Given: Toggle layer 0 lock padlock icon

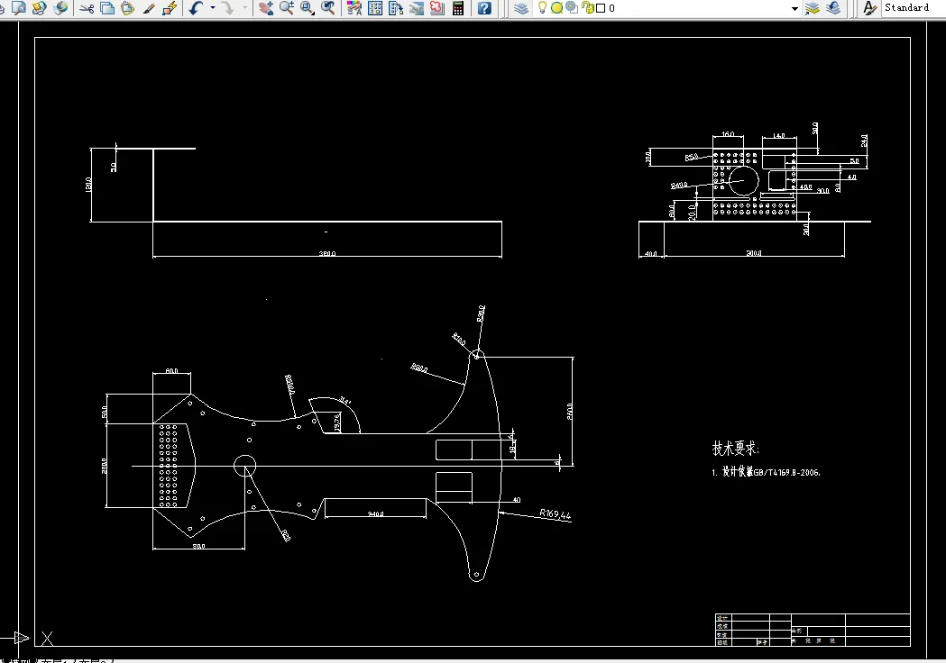Looking at the screenshot, I should [587, 8].
